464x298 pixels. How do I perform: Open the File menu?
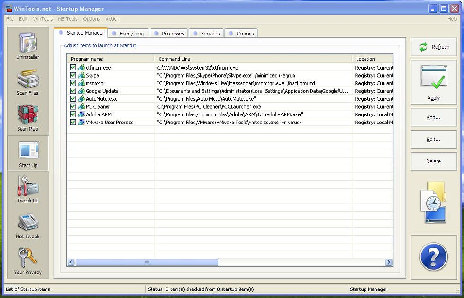(10, 19)
